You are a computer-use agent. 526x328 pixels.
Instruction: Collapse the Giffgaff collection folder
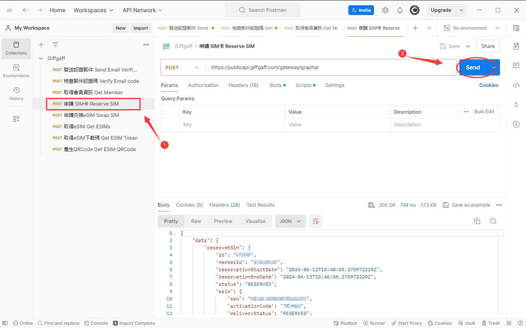[41, 58]
